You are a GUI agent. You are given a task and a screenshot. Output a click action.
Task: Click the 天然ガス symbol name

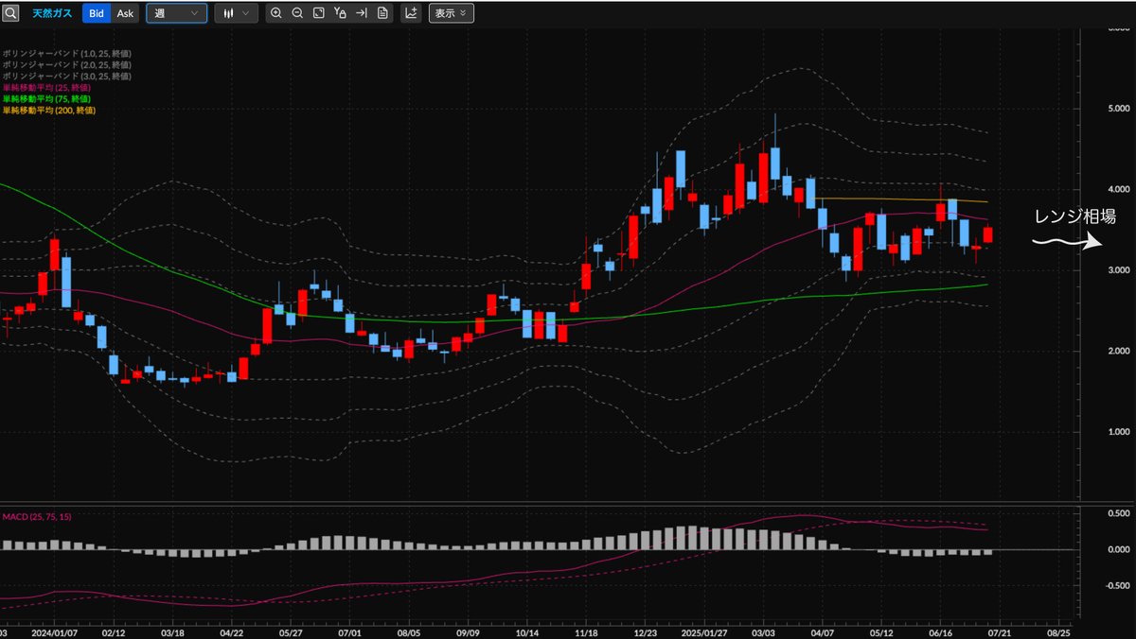(x=52, y=13)
